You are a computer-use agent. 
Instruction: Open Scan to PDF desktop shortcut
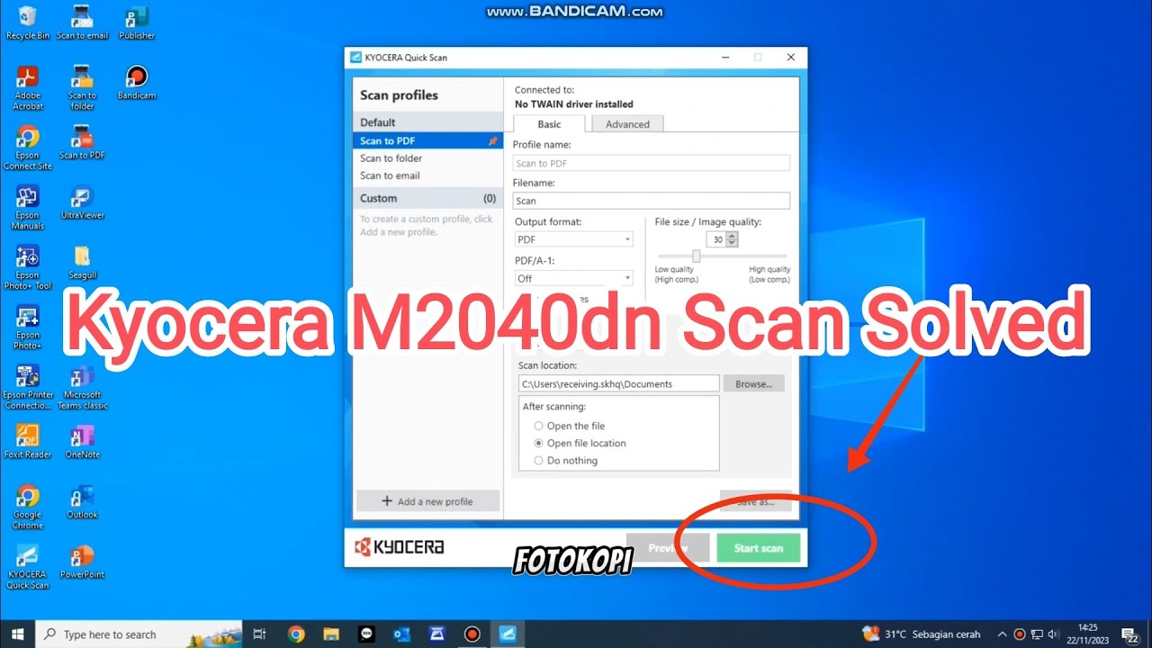click(82, 142)
